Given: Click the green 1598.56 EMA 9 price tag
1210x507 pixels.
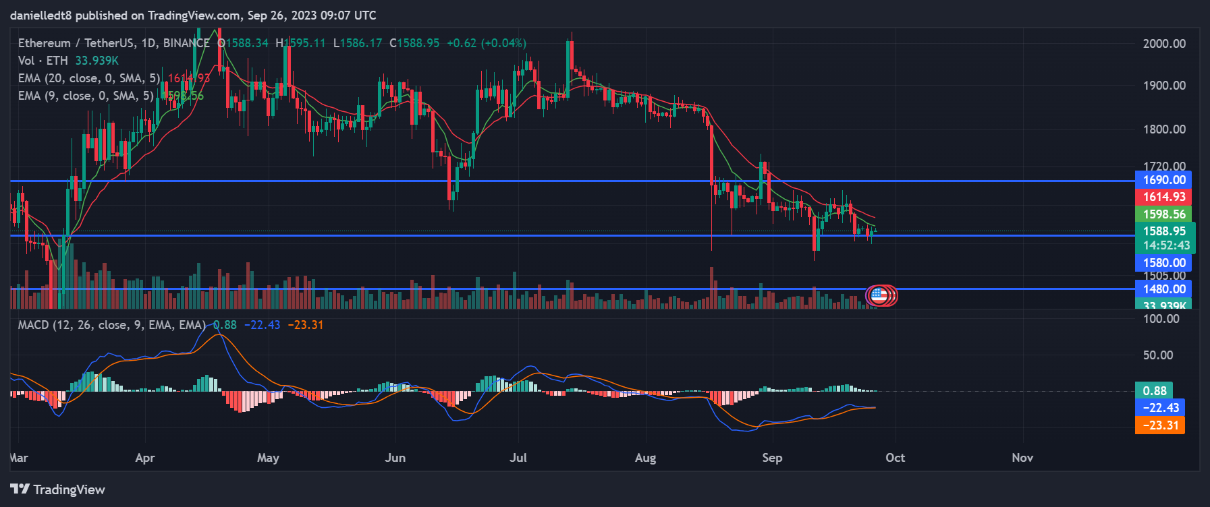Looking at the screenshot, I should 1163,214.
